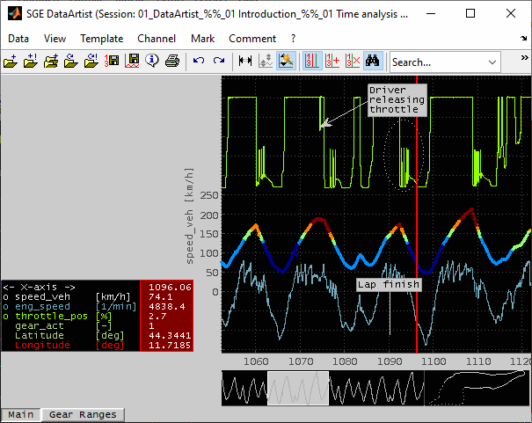
Task: Click the y-axis tick label 250
Action: pyautogui.click(x=209, y=195)
